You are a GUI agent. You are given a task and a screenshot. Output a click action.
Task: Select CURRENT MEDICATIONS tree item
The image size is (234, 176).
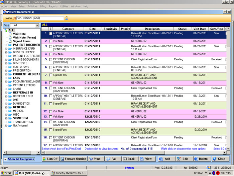click(26, 74)
